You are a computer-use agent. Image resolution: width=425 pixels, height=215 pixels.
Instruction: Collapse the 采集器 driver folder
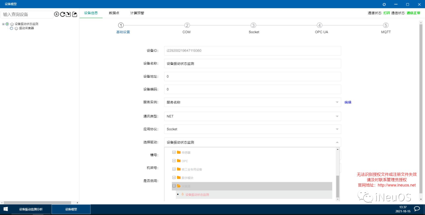pos(174,186)
